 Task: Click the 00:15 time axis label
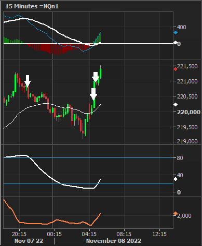tap(55, 234)
